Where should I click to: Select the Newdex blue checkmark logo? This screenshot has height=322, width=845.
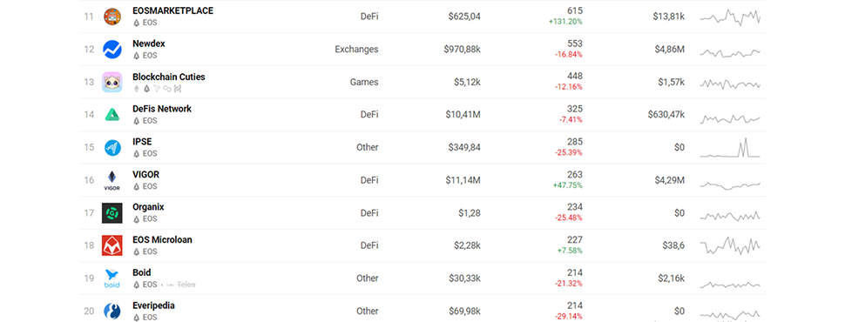tap(112, 50)
